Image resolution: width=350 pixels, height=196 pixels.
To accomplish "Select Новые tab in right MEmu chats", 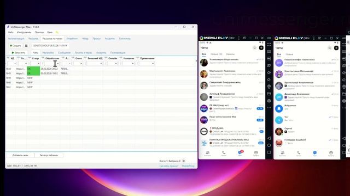I will pyautogui.click(x=289, y=54).
